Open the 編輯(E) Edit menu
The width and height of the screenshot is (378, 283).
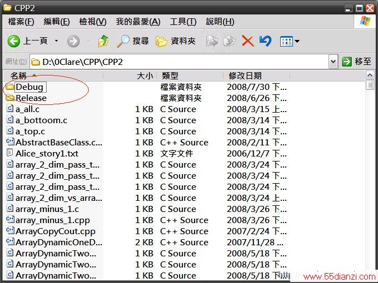coord(57,22)
